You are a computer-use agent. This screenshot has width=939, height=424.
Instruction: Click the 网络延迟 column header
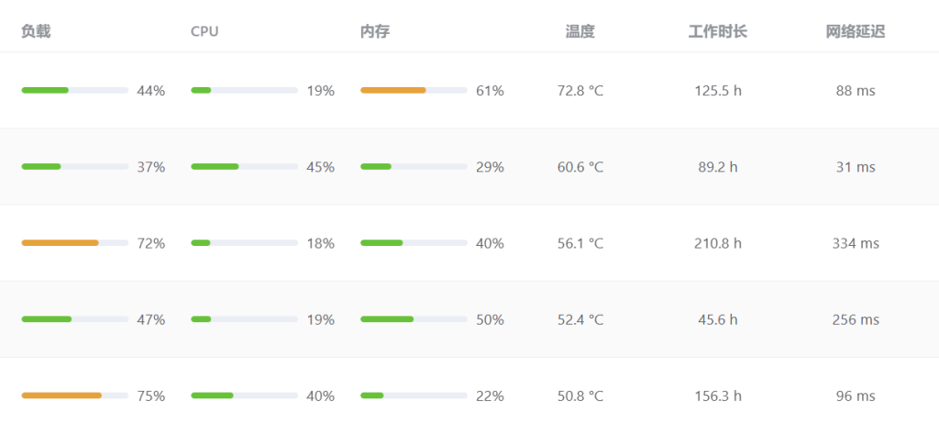click(x=855, y=31)
